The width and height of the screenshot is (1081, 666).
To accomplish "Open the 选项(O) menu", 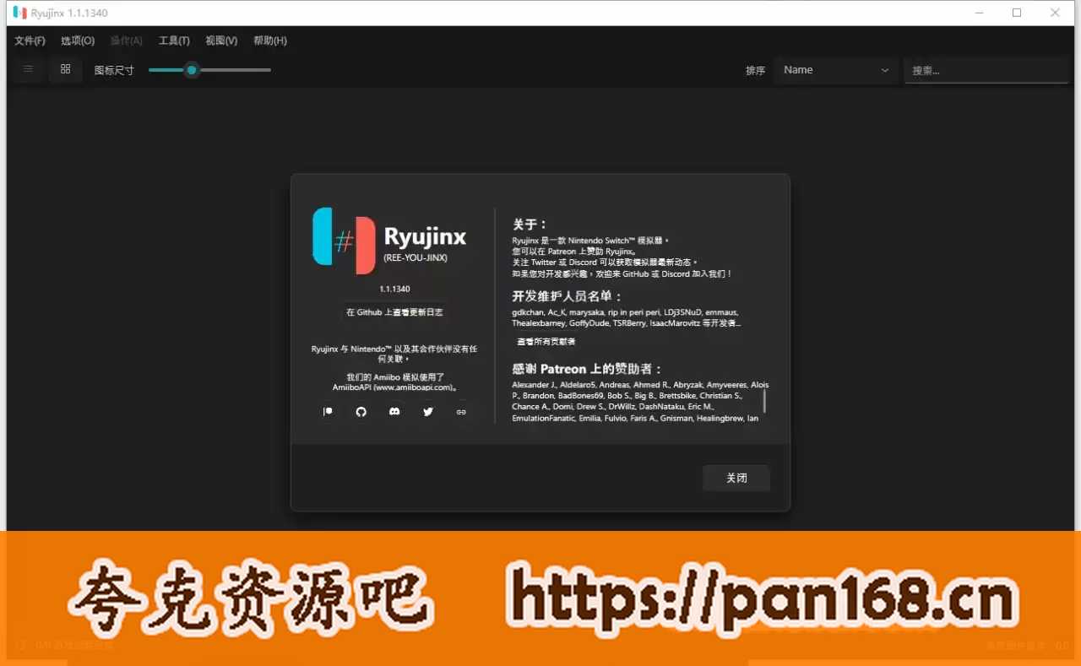I will click(x=78, y=41).
